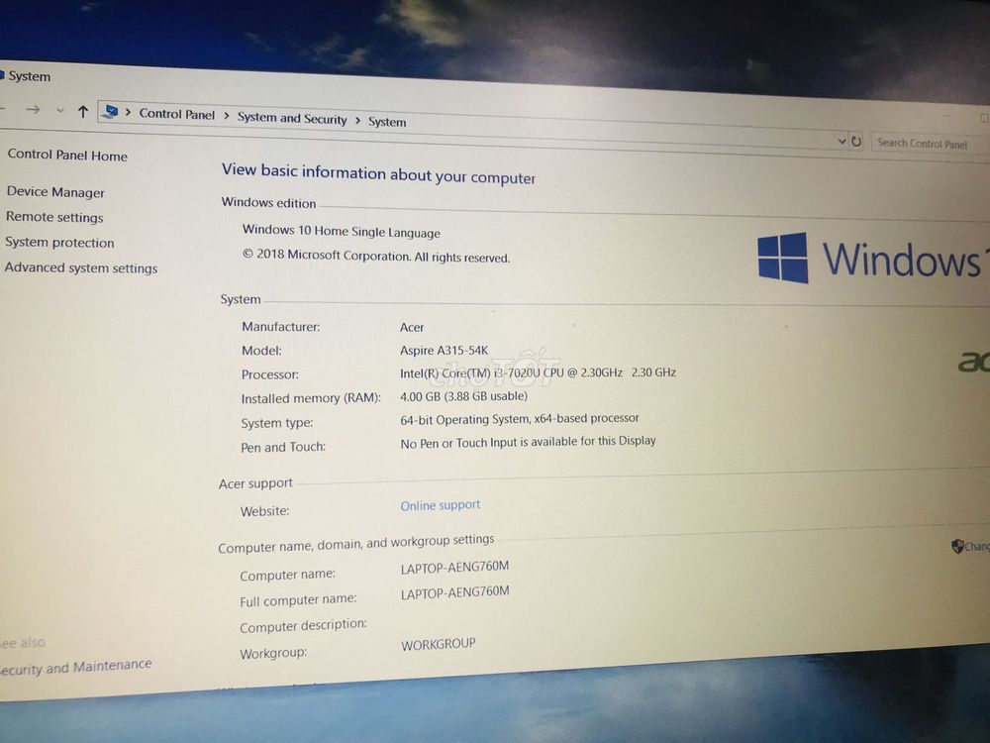Click the Windows logo graphic
The width and height of the screenshot is (990, 743).
pyautogui.click(x=783, y=258)
